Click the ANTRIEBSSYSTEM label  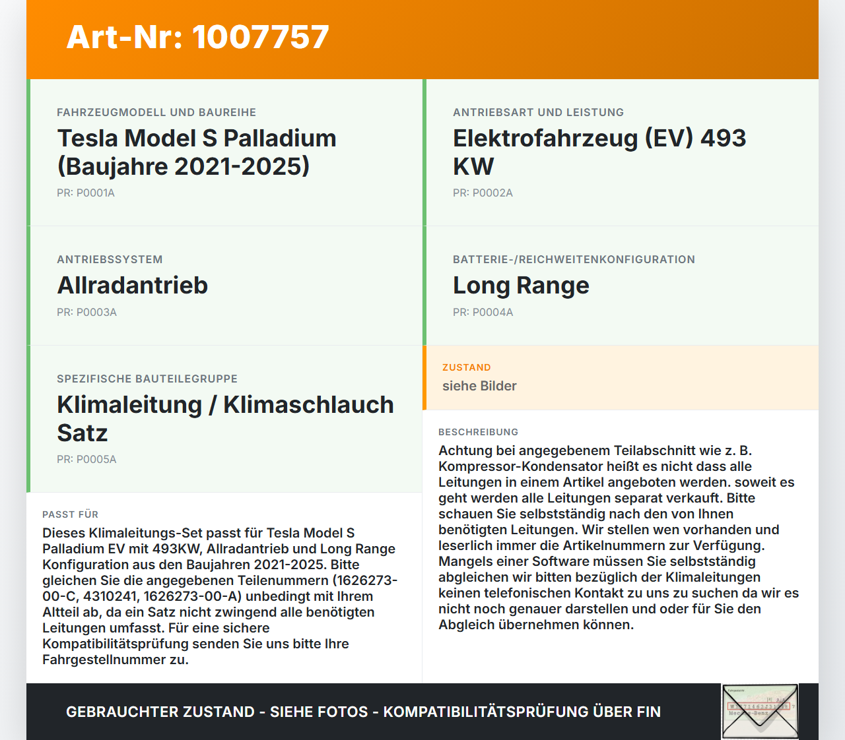click(x=110, y=260)
